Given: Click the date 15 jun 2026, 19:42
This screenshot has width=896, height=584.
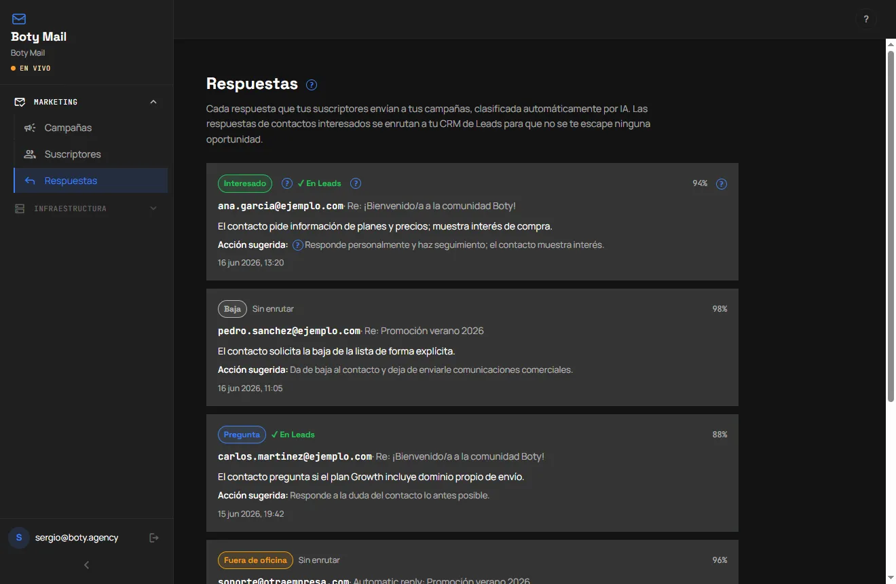Looking at the screenshot, I should click(250, 514).
